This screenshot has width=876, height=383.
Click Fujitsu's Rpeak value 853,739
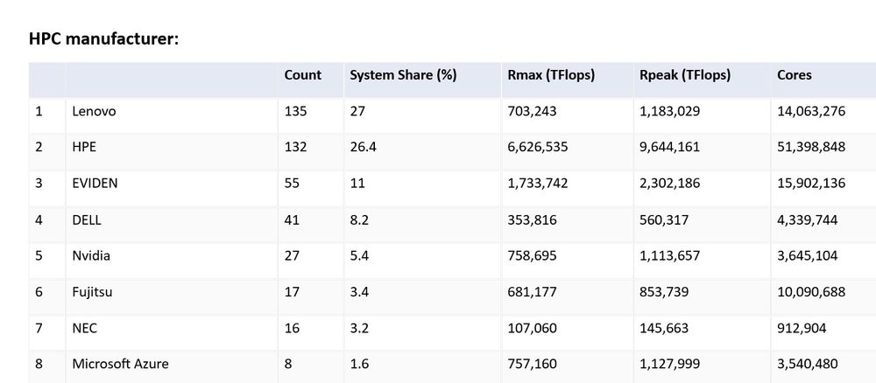(x=664, y=292)
